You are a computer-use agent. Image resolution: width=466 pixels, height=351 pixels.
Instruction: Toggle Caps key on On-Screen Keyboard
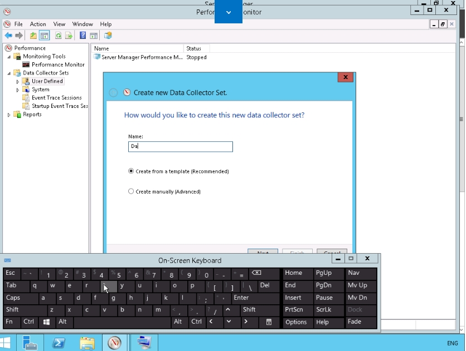point(13,298)
